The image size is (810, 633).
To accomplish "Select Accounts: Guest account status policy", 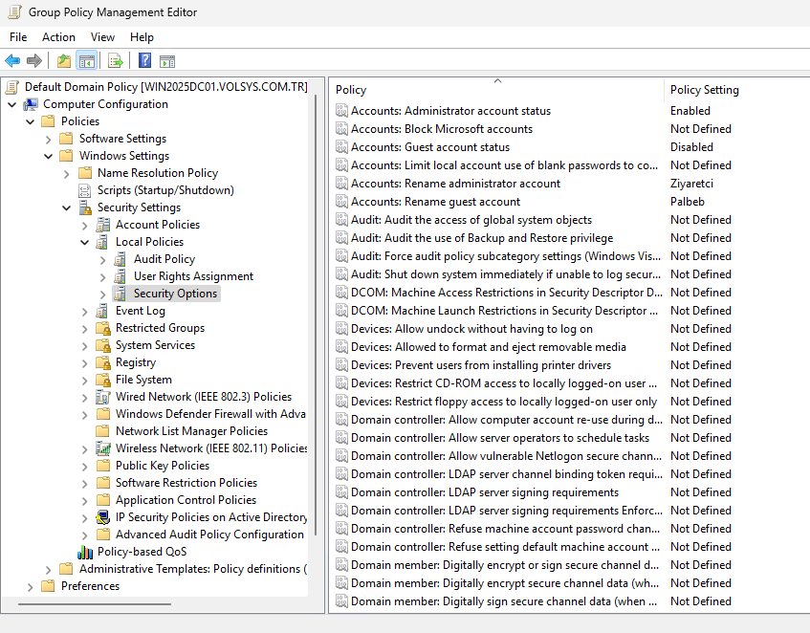I will pos(429,147).
